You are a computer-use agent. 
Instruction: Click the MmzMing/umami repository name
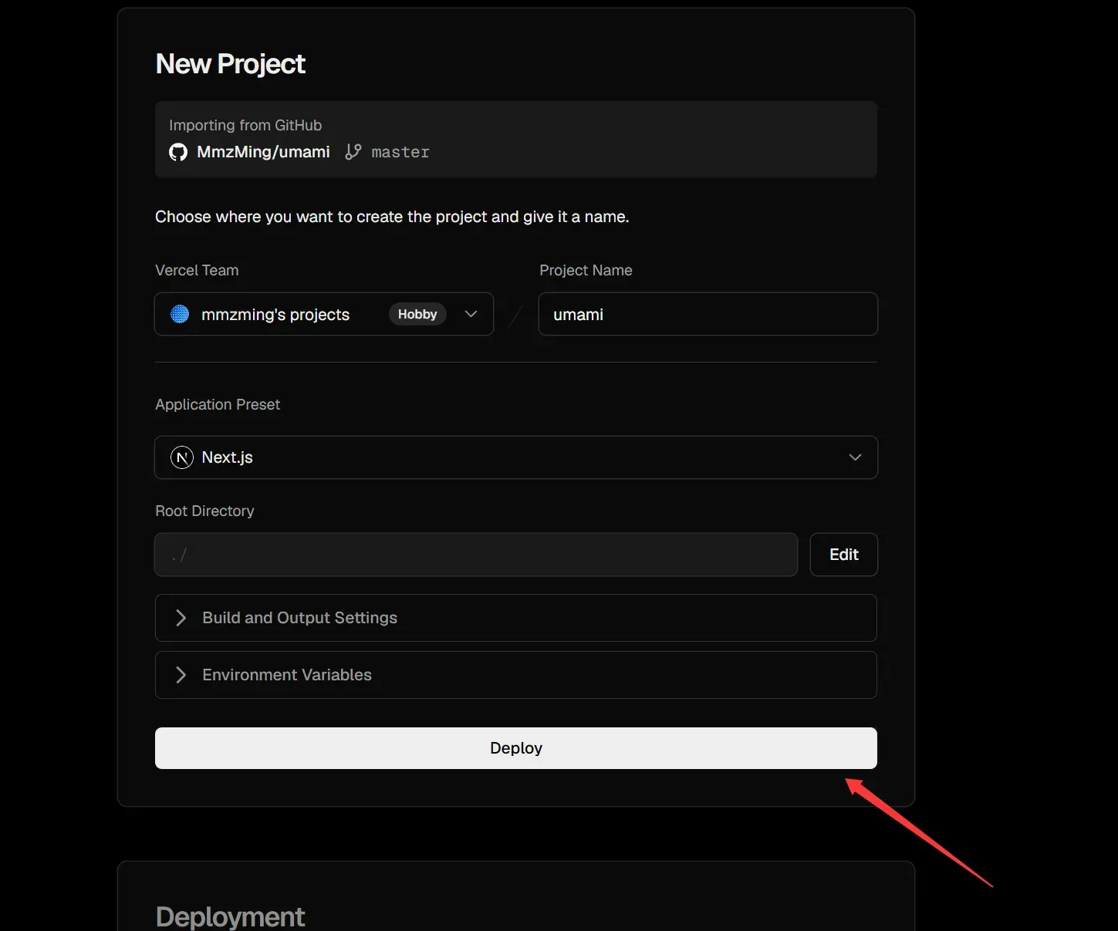(263, 152)
